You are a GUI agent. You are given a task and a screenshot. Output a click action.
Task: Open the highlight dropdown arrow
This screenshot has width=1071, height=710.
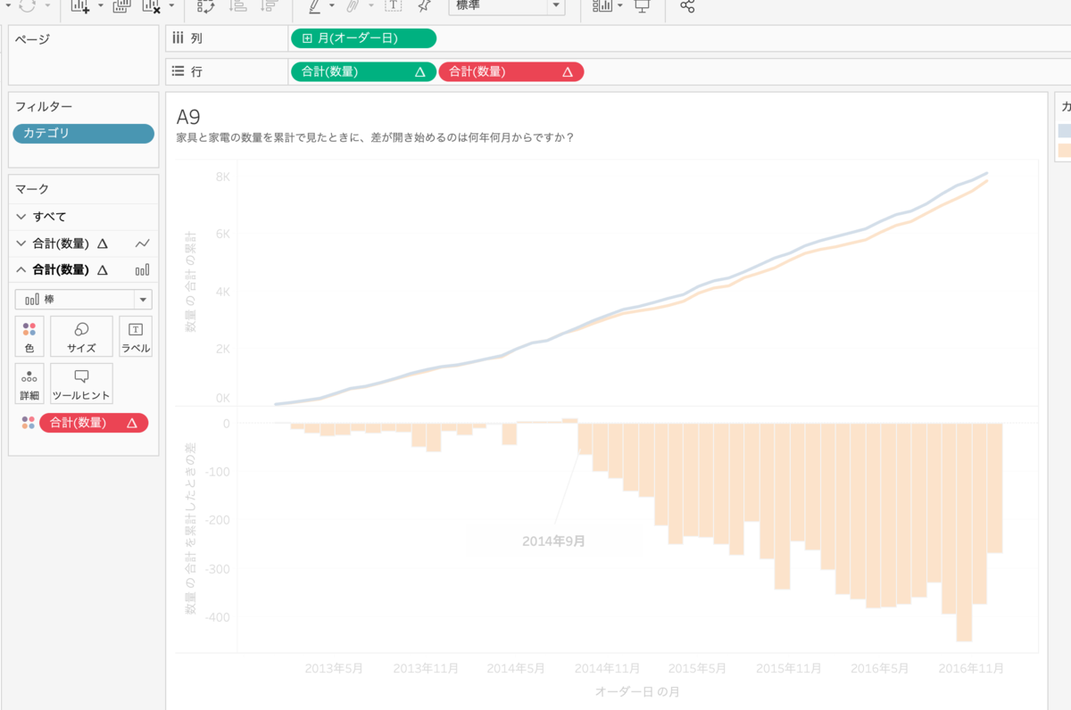click(332, 5)
